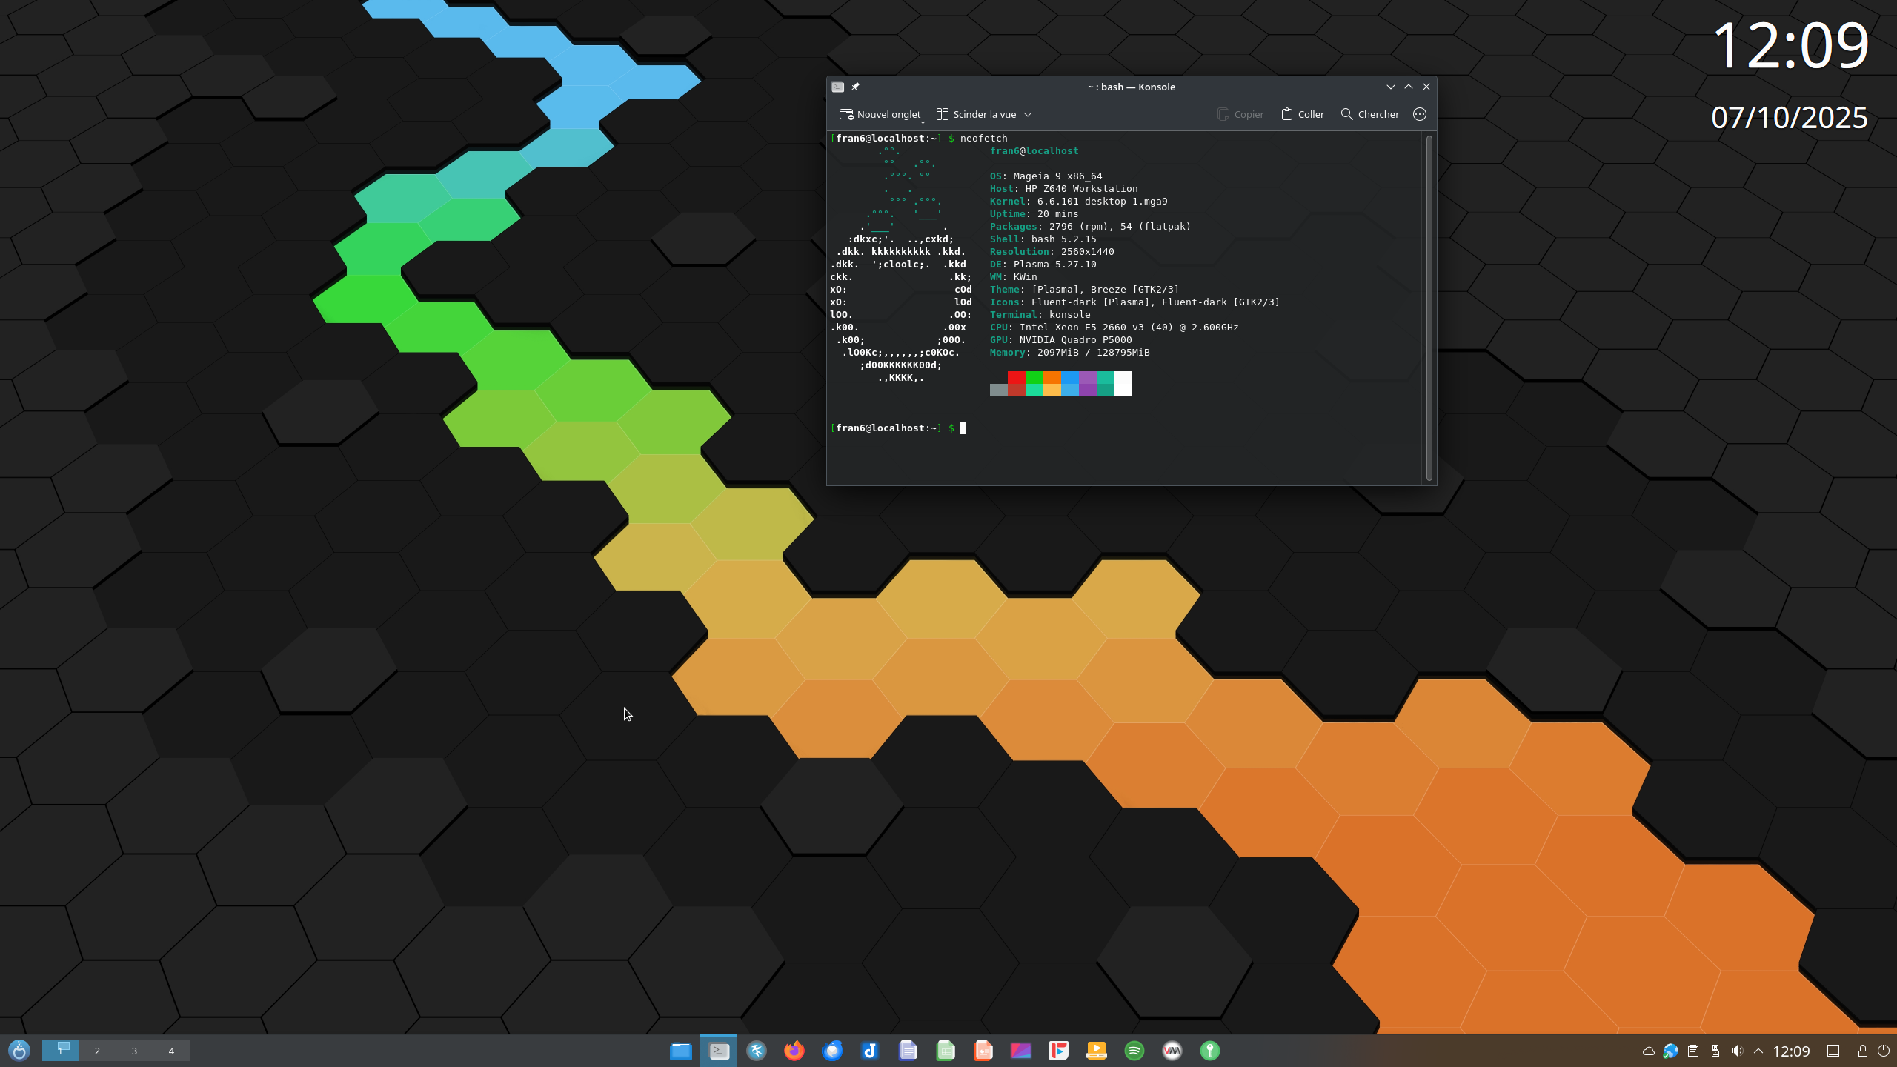
Task: Open the Joplin notes app icon
Action: coord(869,1050)
